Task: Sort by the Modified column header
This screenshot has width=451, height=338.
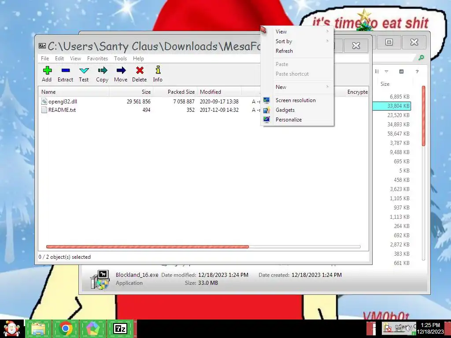Action: (219, 92)
